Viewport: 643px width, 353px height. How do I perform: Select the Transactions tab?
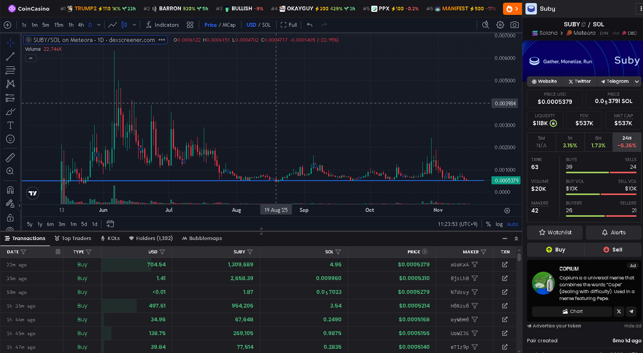coord(25,238)
